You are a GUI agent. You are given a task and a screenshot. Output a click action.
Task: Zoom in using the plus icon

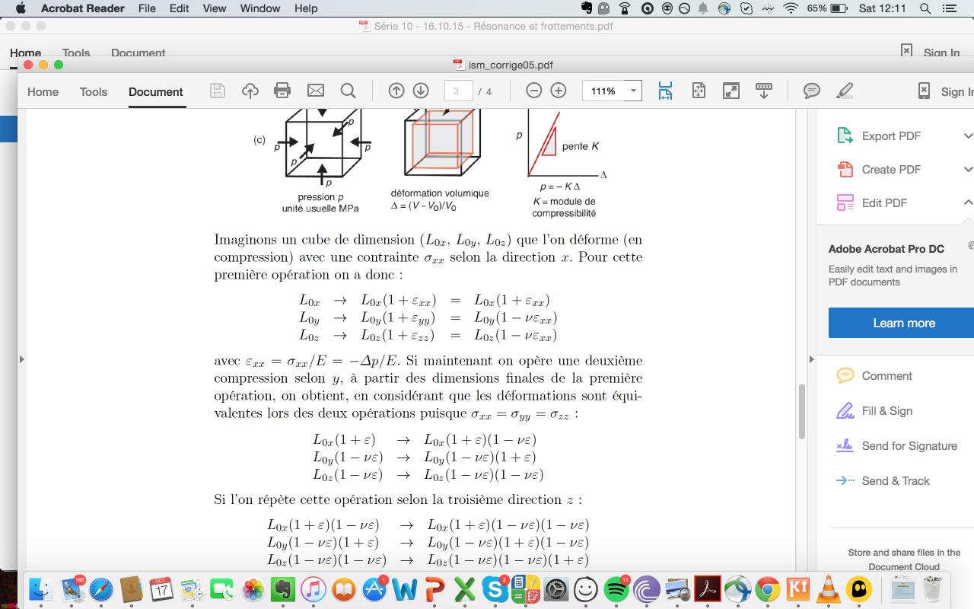pos(559,91)
